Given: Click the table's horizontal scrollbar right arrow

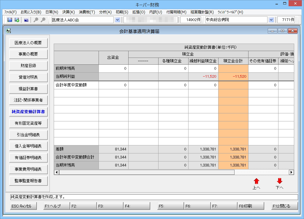Looking at the screenshot, I should click(x=291, y=172).
